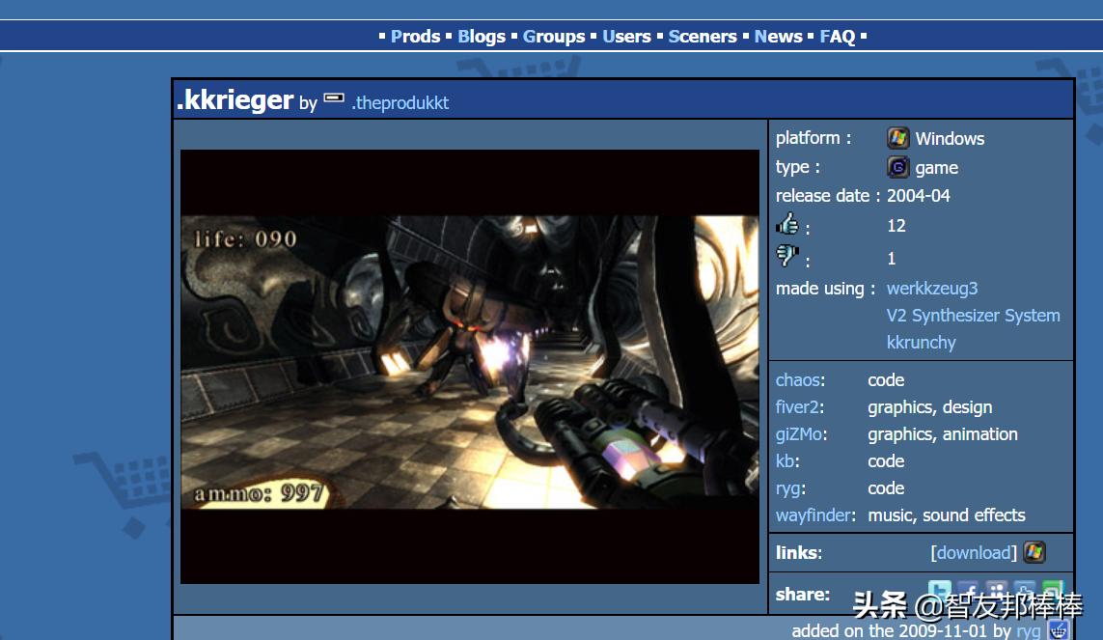Screen dimensions: 1103x640
Task: Click the .kkrieger screenshot image
Action: tap(470, 367)
